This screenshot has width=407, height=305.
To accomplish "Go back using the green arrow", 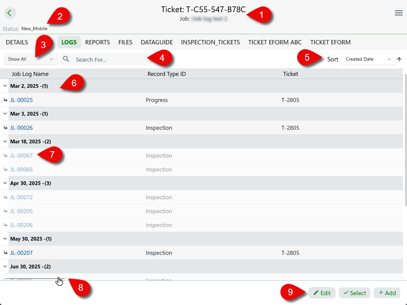I will (10, 13).
